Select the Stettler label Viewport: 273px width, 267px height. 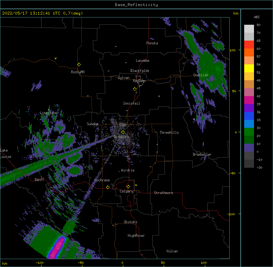[201, 75]
